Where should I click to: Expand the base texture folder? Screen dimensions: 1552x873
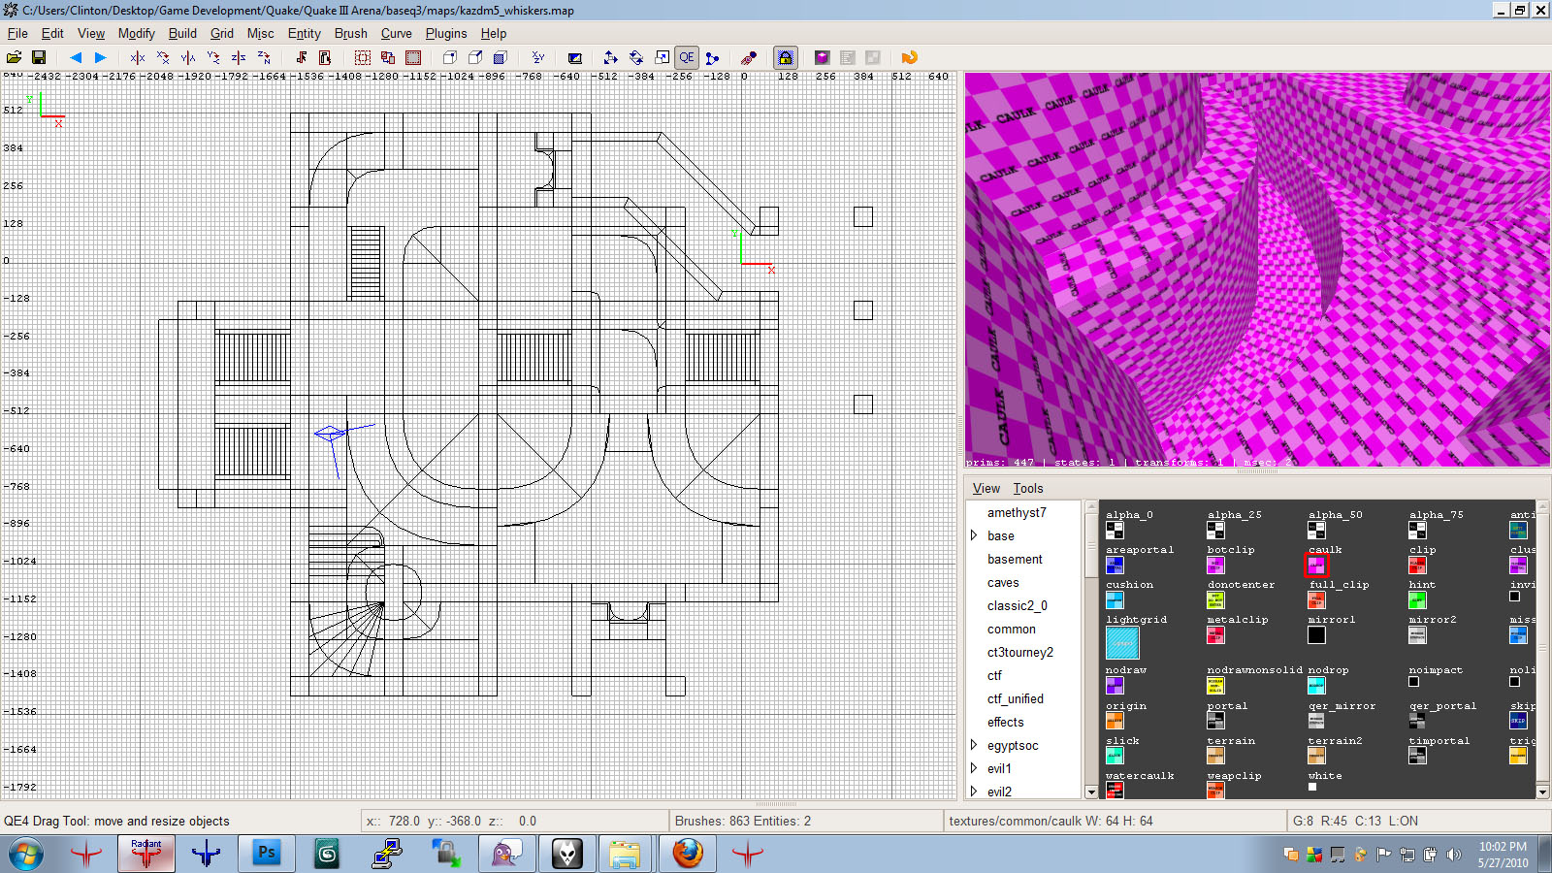974,535
